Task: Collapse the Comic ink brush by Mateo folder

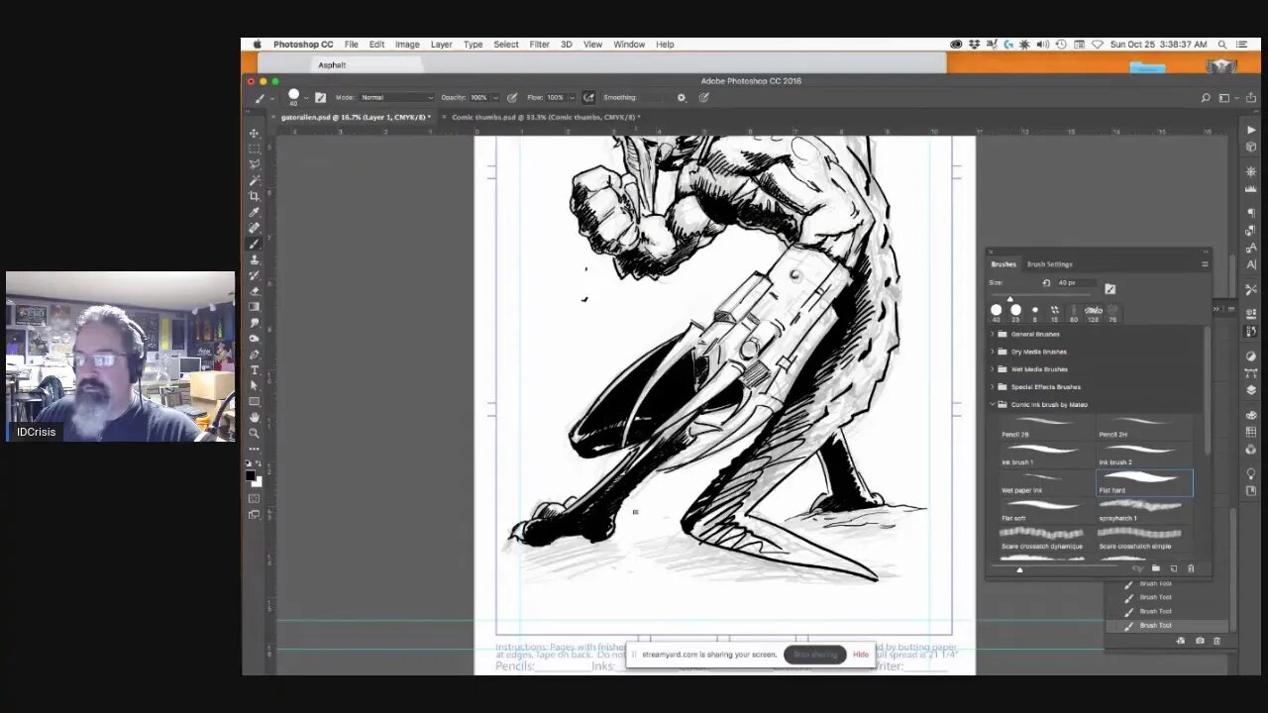Action: (993, 404)
